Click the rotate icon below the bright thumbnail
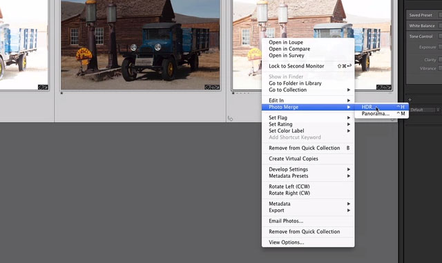 click(x=230, y=118)
